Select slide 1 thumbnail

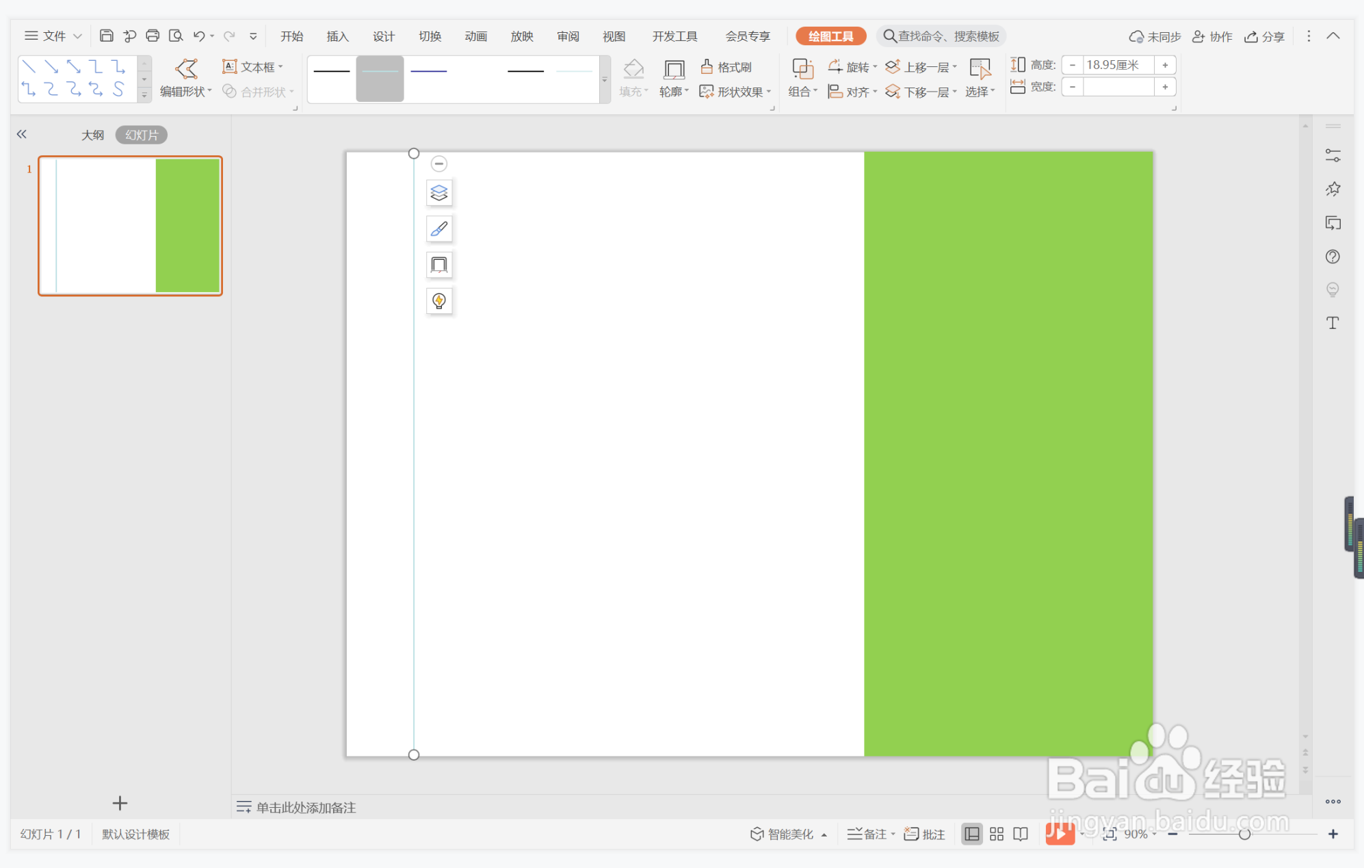coord(130,226)
